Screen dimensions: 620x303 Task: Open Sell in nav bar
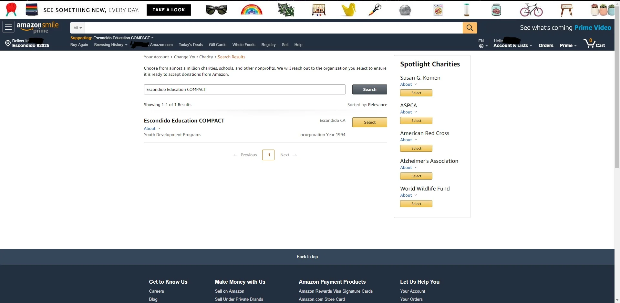(285, 45)
